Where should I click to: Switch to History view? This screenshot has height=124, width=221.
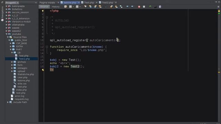point(56,7)
